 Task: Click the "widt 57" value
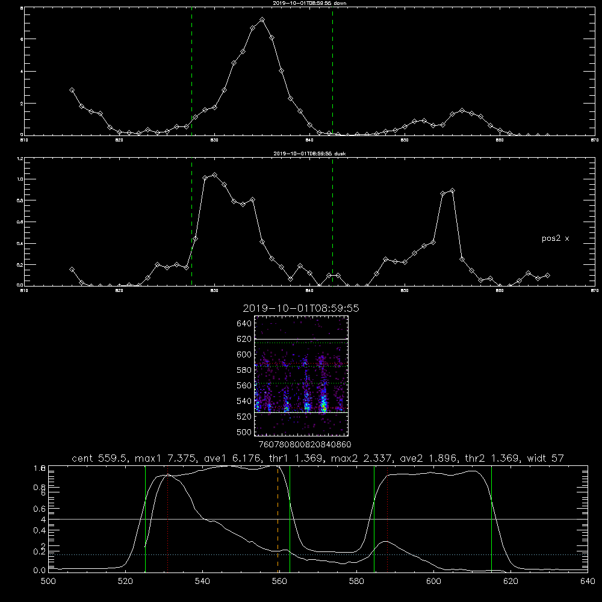tap(545, 458)
